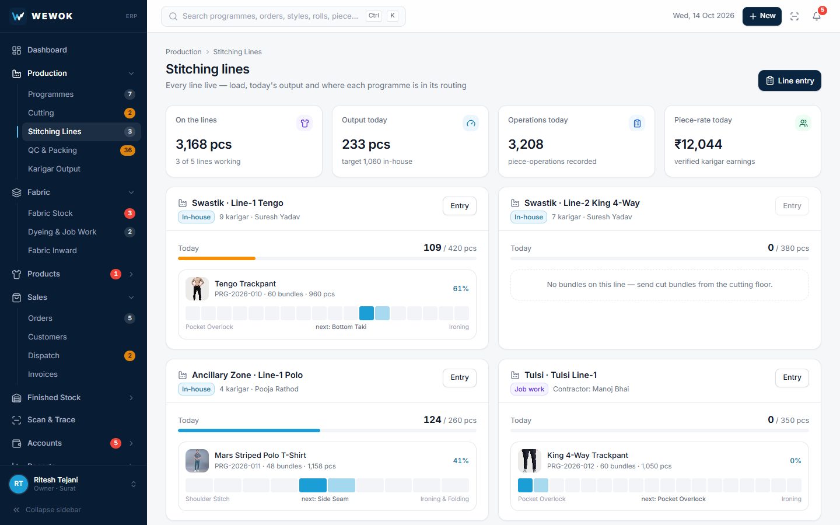The width and height of the screenshot is (840, 525).
Task: Click the Fabric layers icon in sidebar
Action: (16, 192)
